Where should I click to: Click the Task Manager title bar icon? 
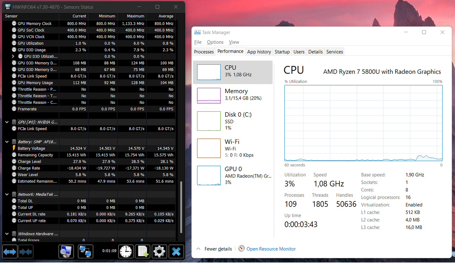[197, 32]
